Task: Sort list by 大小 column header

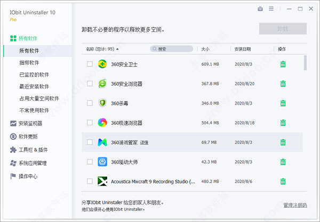Action: click(205, 49)
